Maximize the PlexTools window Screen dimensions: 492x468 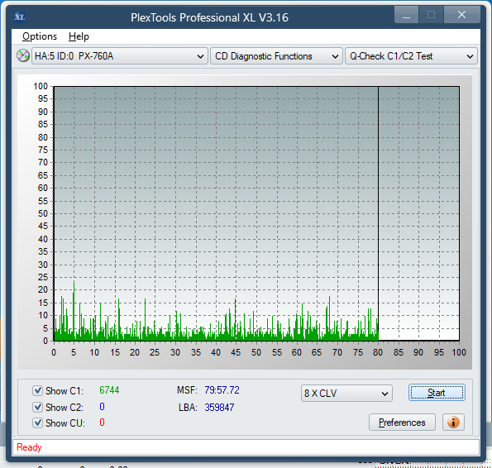(x=431, y=15)
